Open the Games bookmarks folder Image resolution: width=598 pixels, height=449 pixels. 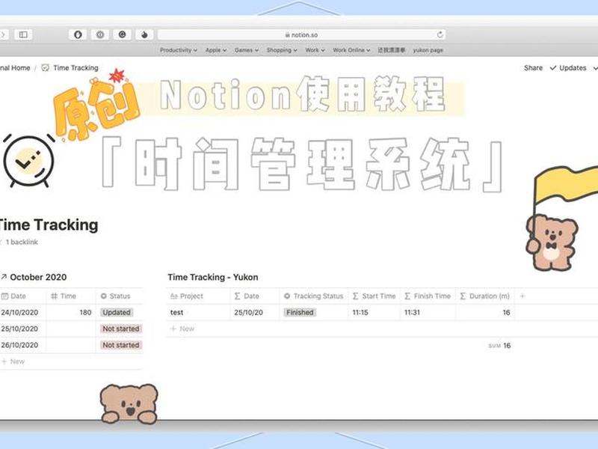(247, 50)
